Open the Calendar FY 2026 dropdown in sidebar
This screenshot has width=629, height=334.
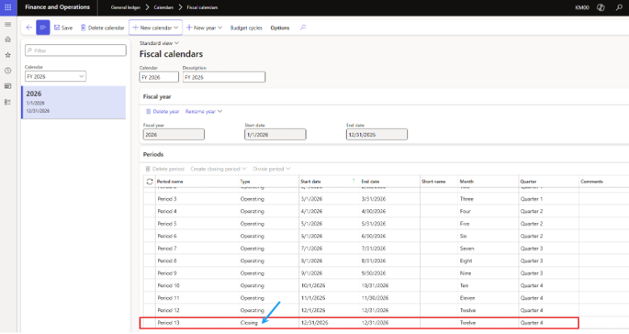pyautogui.click(x=56, y=76)
